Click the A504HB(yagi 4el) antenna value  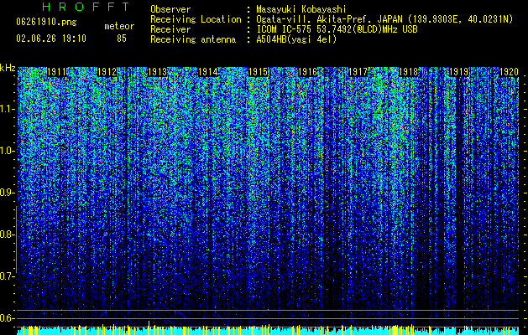point(296,39)
